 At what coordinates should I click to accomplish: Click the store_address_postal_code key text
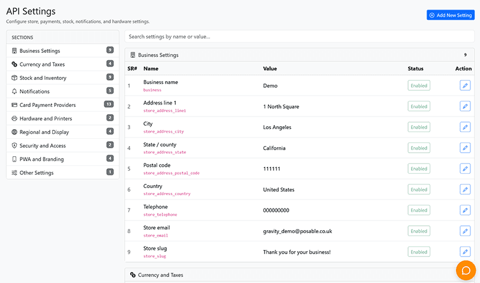pos(172,173)
